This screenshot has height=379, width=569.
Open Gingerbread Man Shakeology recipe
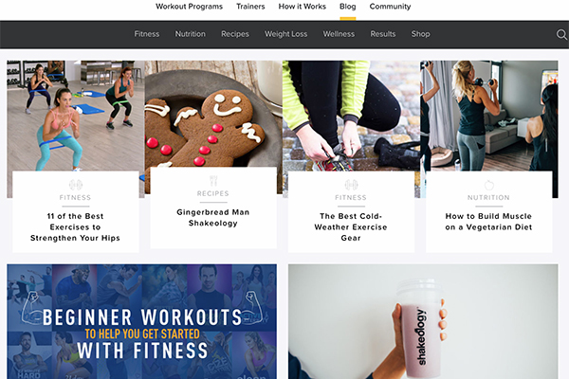[x=213, y=218]
